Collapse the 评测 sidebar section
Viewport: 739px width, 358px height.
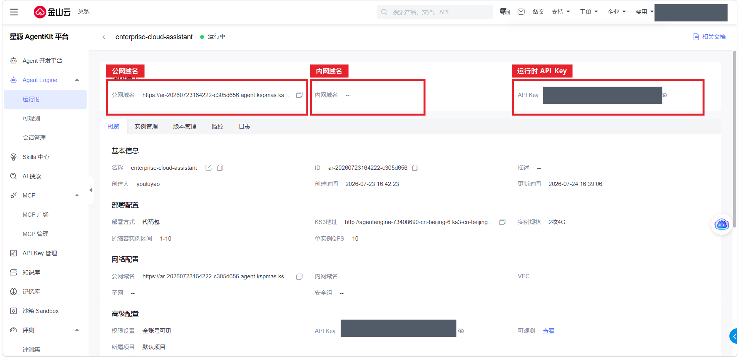click(x=77, y=330)
